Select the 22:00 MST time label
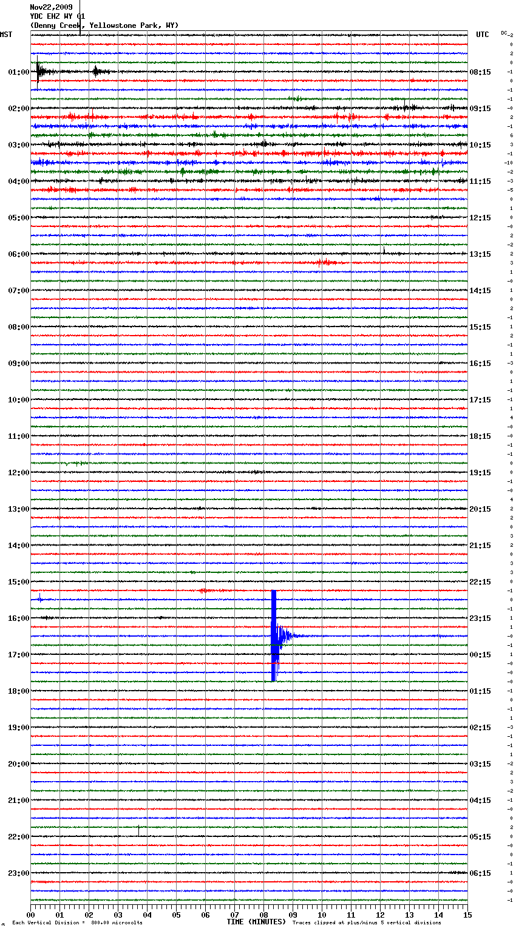The image size is (516, 931). click(x=18, y=837)
